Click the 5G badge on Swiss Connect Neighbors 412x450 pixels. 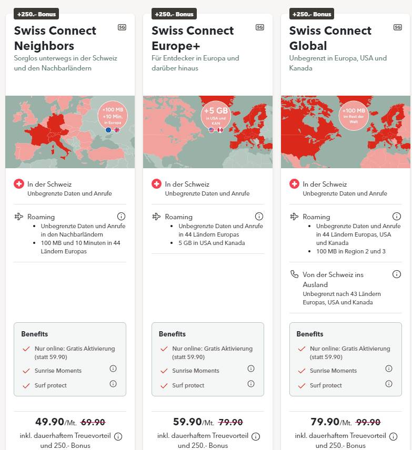(x=122, y=27)
